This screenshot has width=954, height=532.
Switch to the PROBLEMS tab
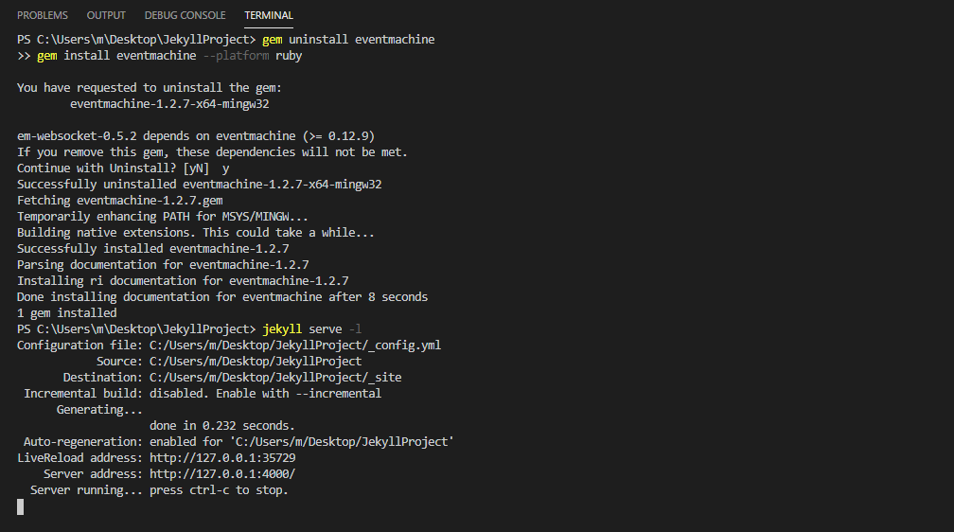[43, 15]
